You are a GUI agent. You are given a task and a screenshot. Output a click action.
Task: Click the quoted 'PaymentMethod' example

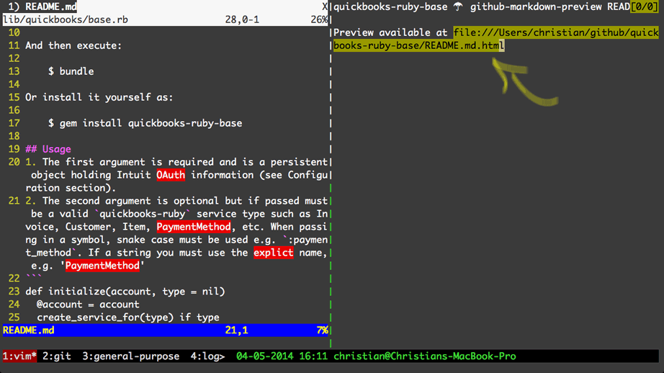(x=102, y=266)
